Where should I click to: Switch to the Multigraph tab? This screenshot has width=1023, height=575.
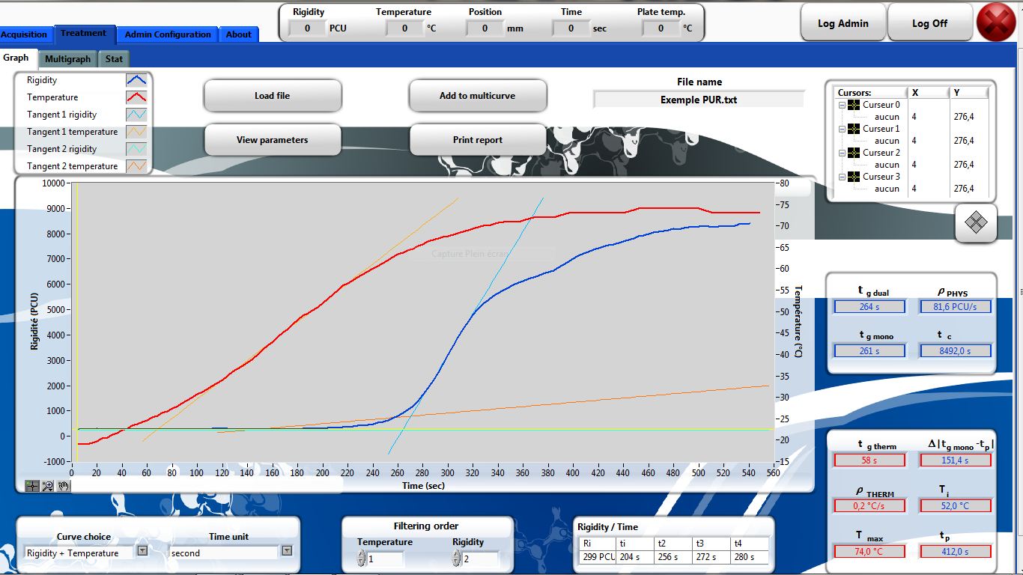67,59
